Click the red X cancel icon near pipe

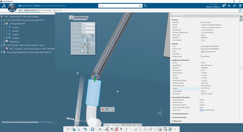click(x=103, y=109)
